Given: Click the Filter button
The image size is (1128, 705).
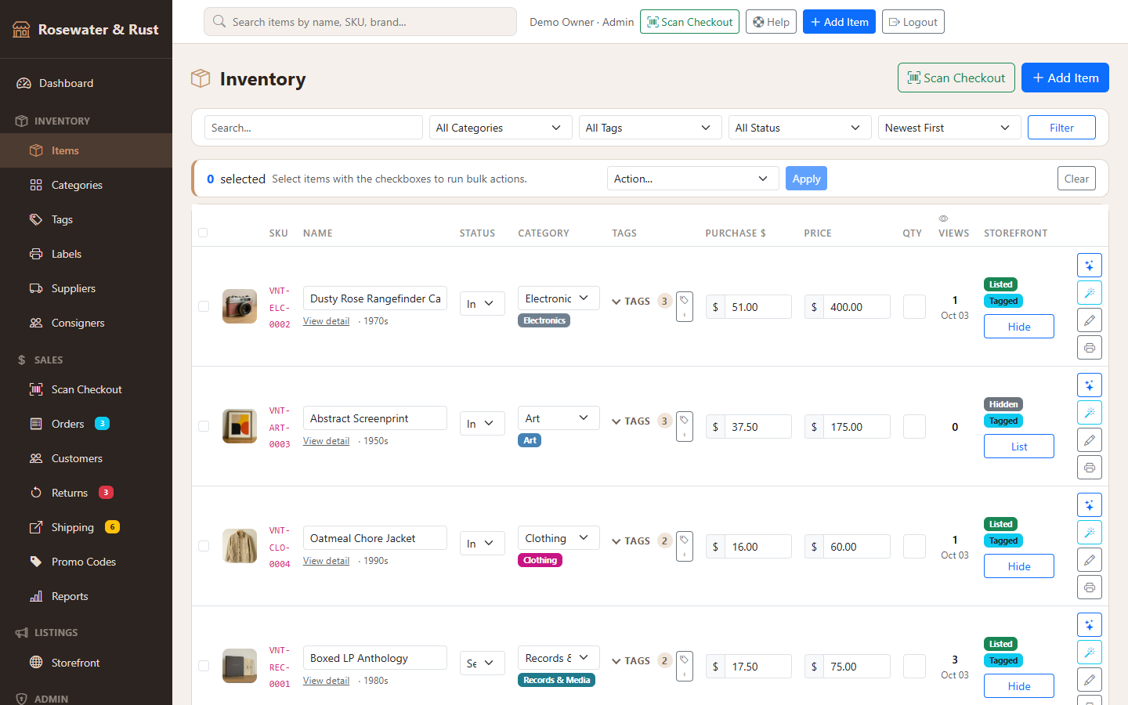Looking at the screenshot, I should 1061,128.
